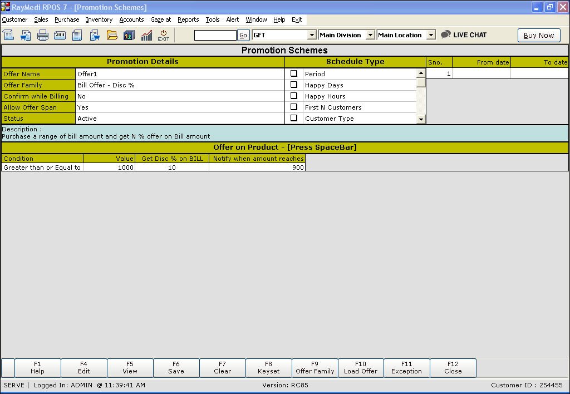Viewport: 570px width, 394px height.
Task: Click the Get Disc % cell showing 10
Action: pyautogui.click(x=172, y=167)
